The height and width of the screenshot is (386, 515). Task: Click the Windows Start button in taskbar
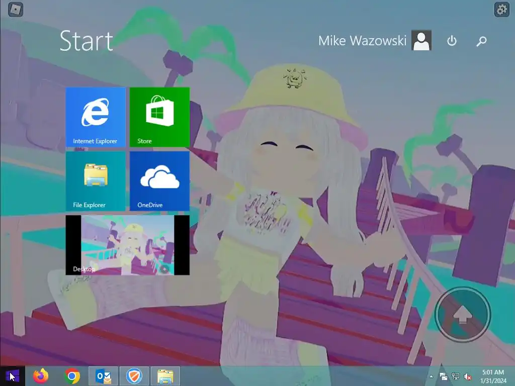coord(13,376)
